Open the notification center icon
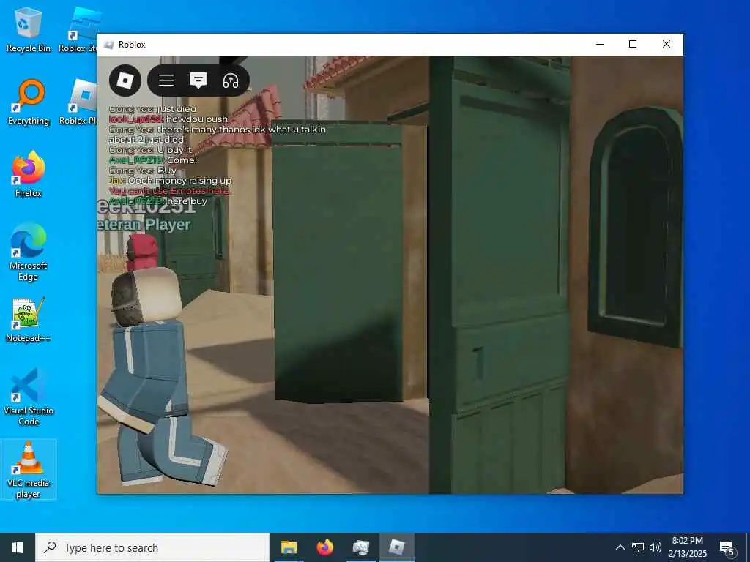750x562 pixels. 727,548
